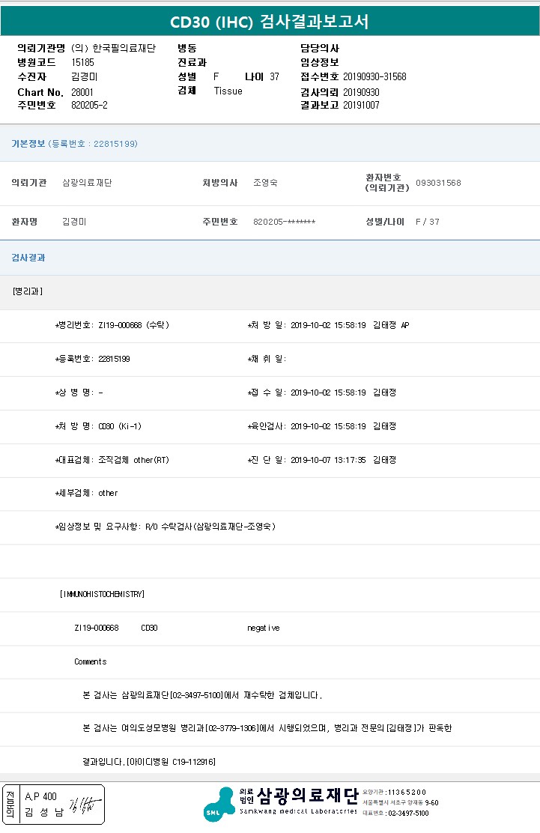540x833 pixels.
Task: Click the patient number 093031568
Action: pos(438,183)
